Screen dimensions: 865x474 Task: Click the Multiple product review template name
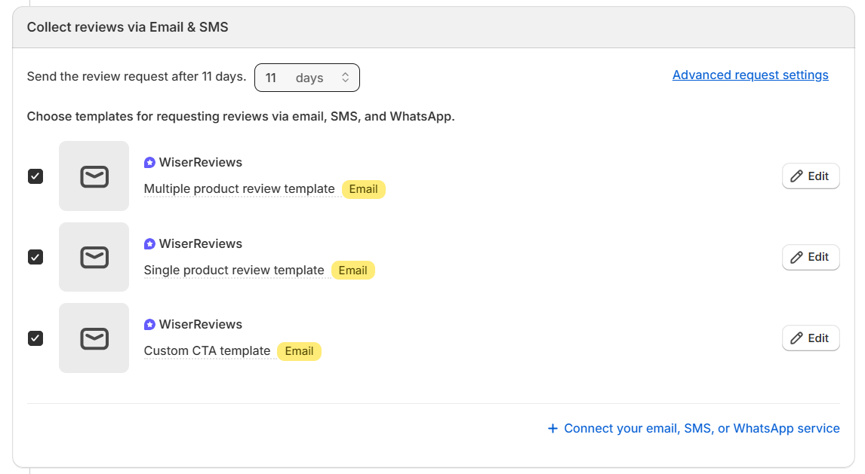point(239,189)
